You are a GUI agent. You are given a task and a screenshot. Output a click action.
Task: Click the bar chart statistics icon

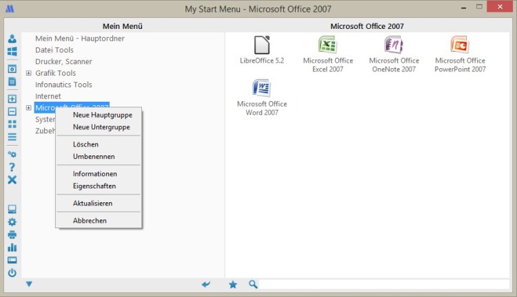pos(12,247)
